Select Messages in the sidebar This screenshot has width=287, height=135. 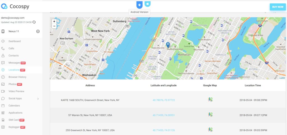14,63
